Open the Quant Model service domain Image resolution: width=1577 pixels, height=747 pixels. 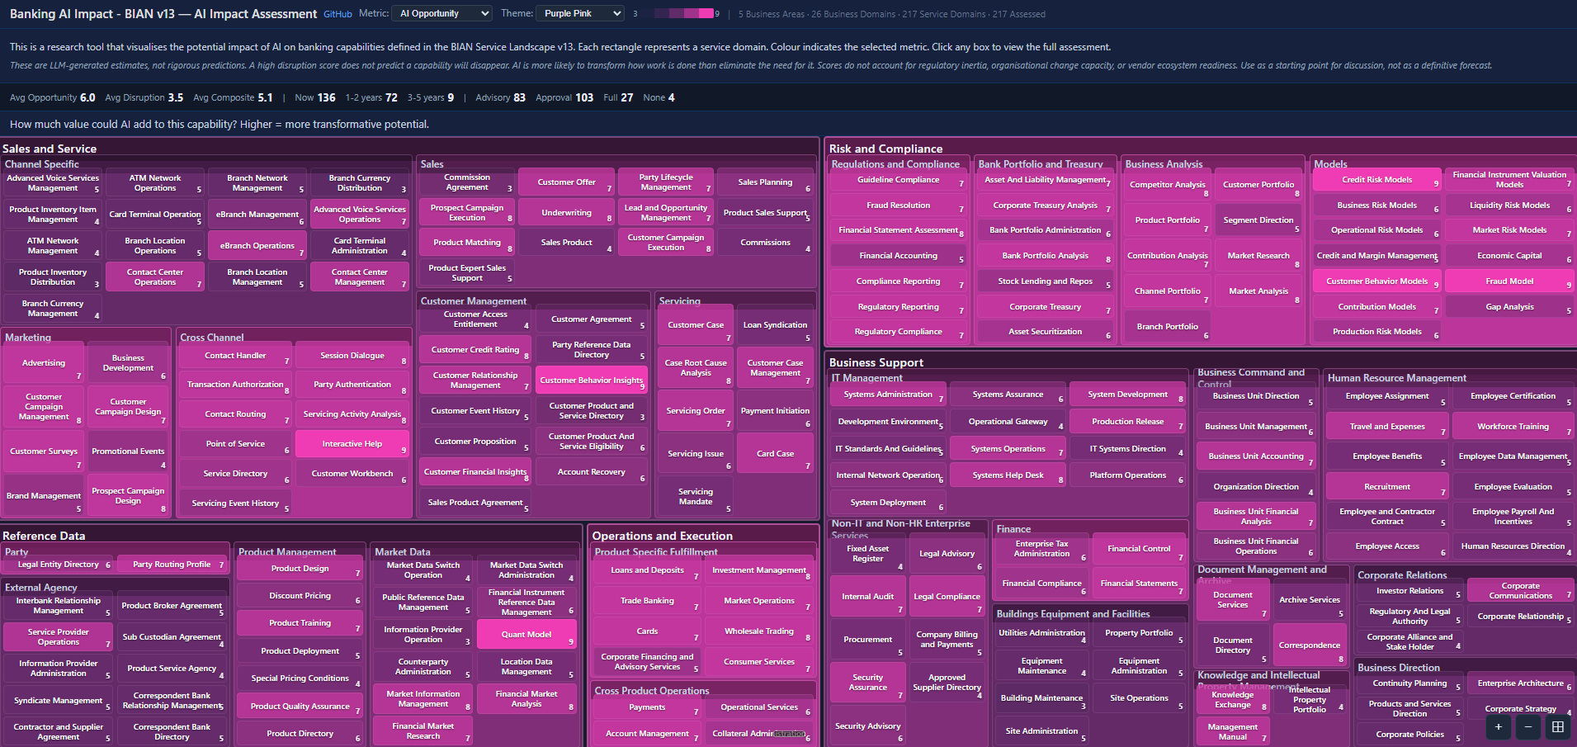(x=526, y=635)
